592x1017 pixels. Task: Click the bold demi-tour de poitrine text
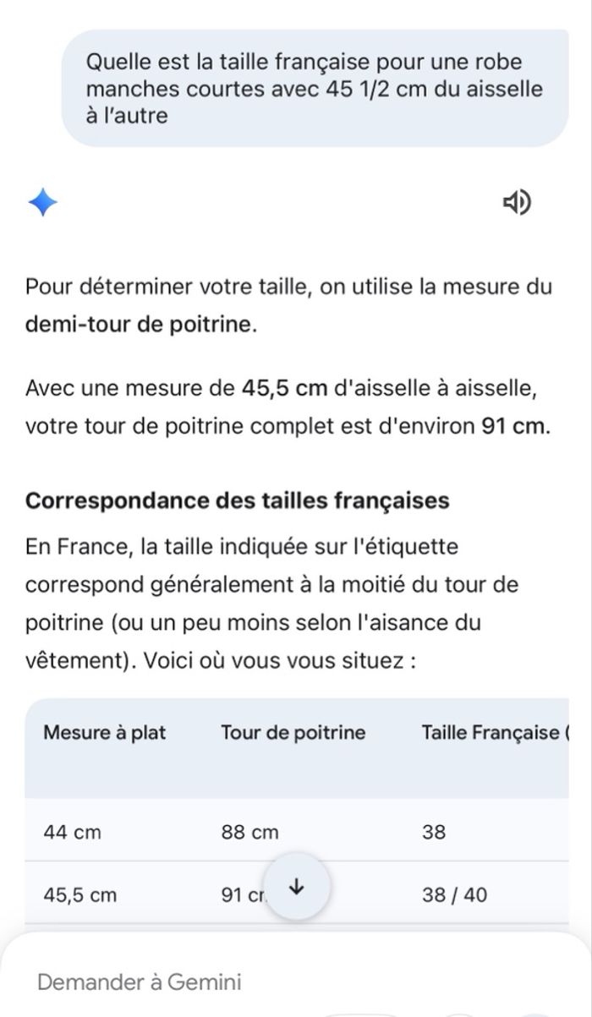(x=139, y=325)
